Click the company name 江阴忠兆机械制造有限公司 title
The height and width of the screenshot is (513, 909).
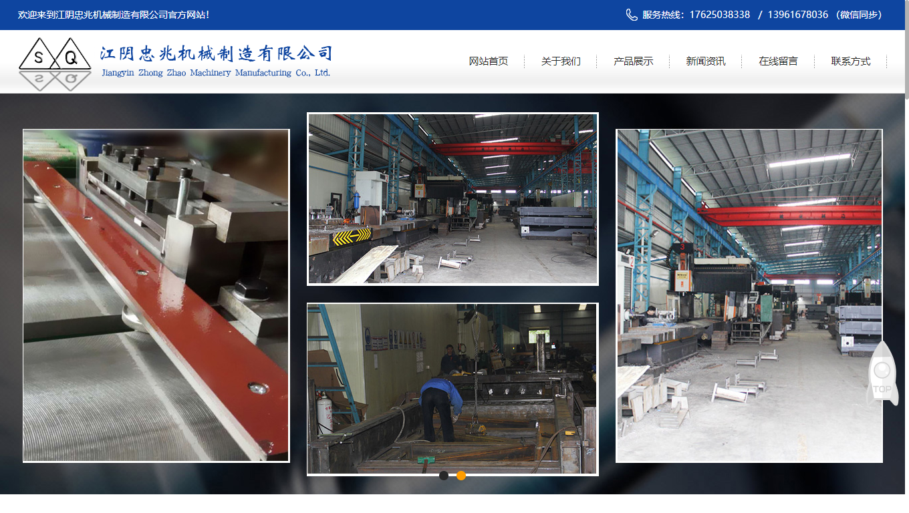216,53
